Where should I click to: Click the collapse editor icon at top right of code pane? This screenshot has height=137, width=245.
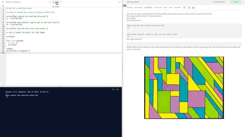(119, 2)
